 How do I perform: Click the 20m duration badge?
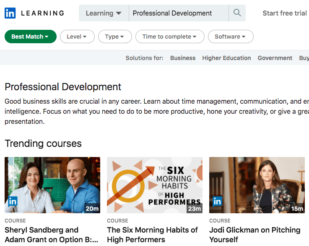click(x=92, y=208)
